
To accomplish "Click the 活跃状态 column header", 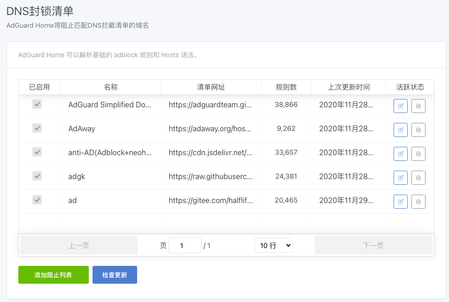I will click(410, 87).
